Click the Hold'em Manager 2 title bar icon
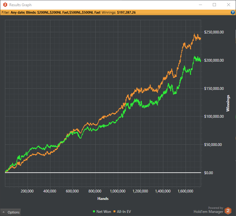 [5, 5]
